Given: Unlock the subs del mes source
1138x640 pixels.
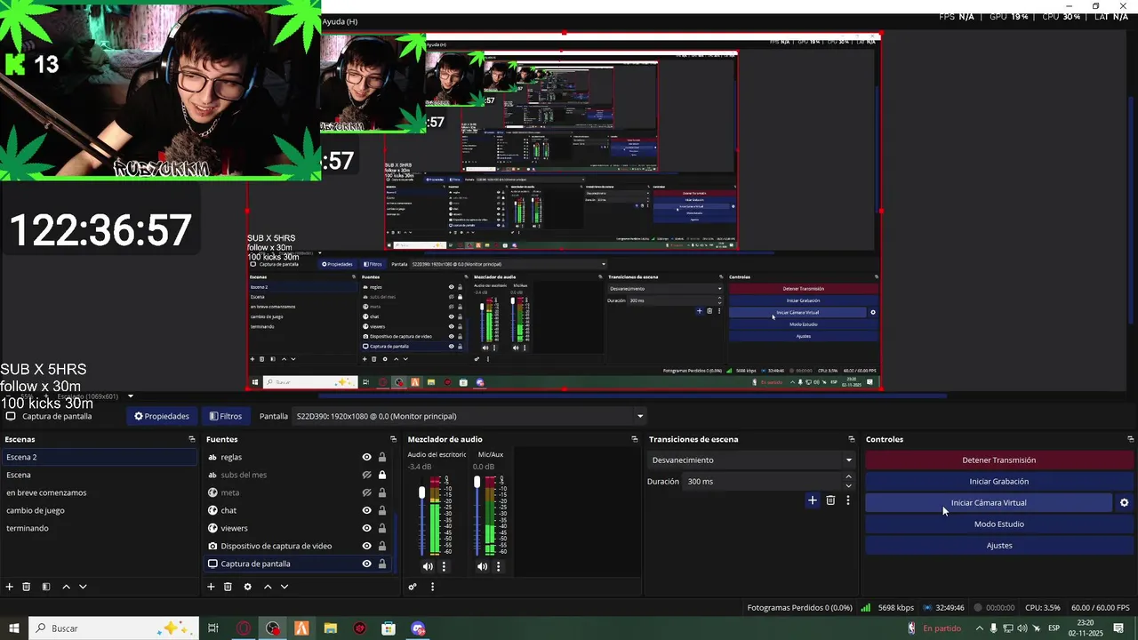Looking at the screenshot, I should click(x=382, y=475).
